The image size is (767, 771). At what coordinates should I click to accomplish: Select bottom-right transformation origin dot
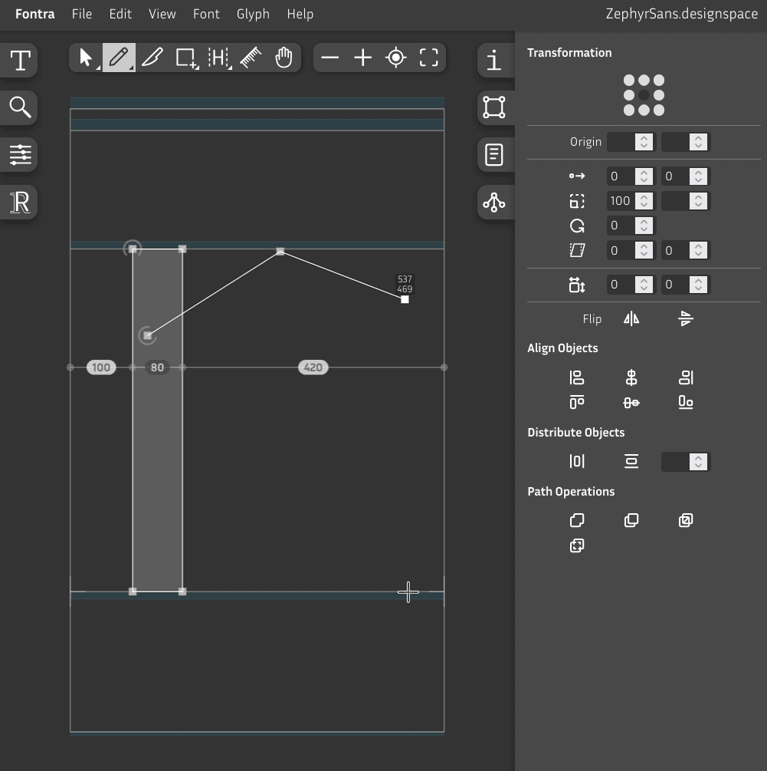(659, 110)
